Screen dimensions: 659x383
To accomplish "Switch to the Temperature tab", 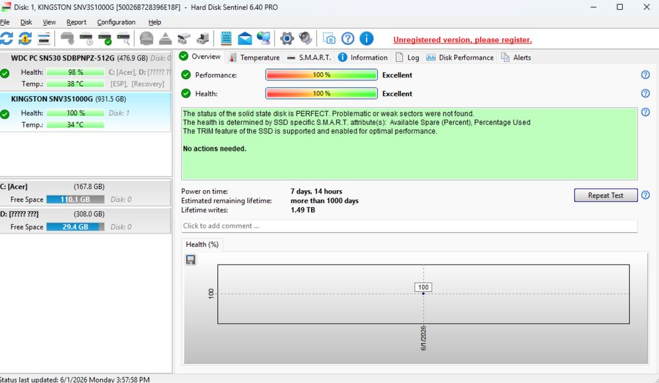I will tap(254, 57).
